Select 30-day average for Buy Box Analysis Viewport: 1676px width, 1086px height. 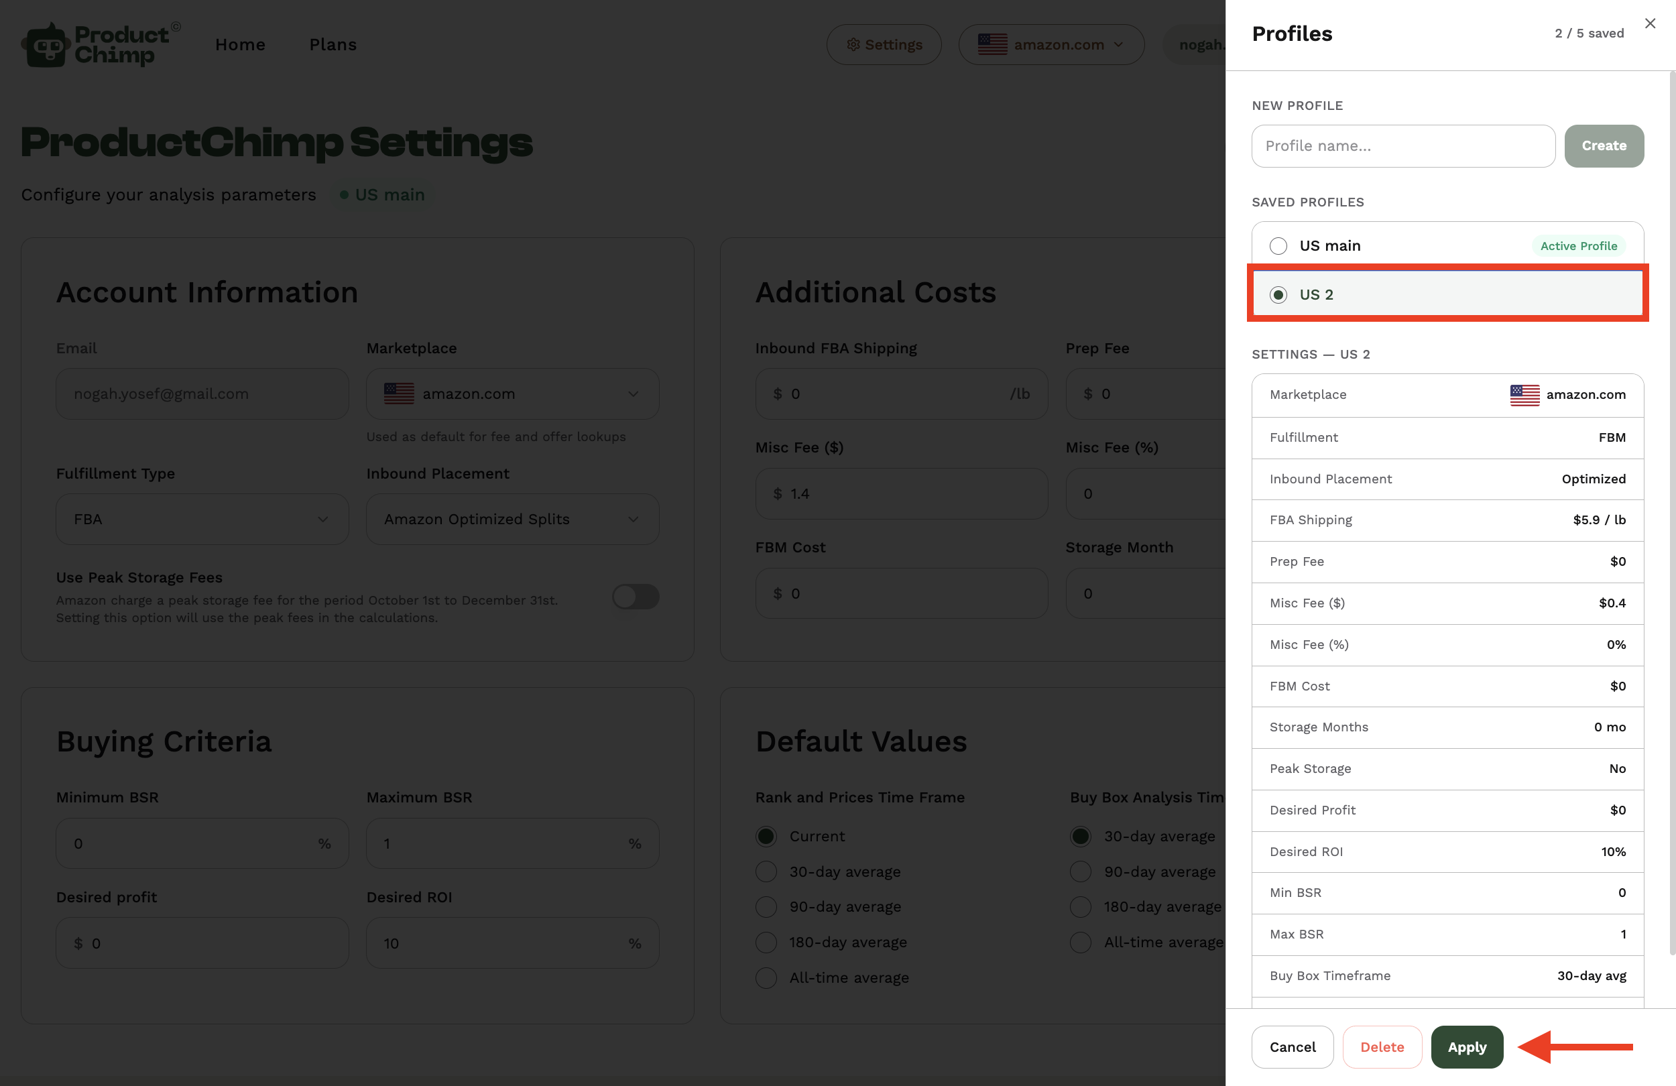point(1080,836)
